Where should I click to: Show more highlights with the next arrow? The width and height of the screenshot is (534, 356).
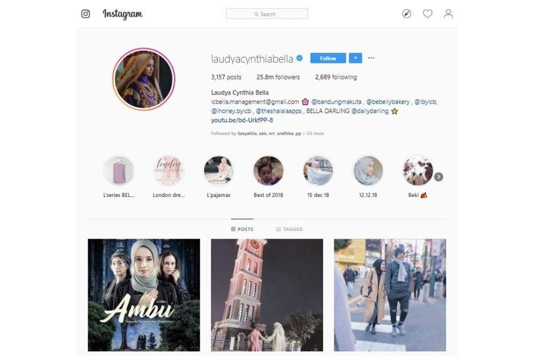[x=438, y=177]
